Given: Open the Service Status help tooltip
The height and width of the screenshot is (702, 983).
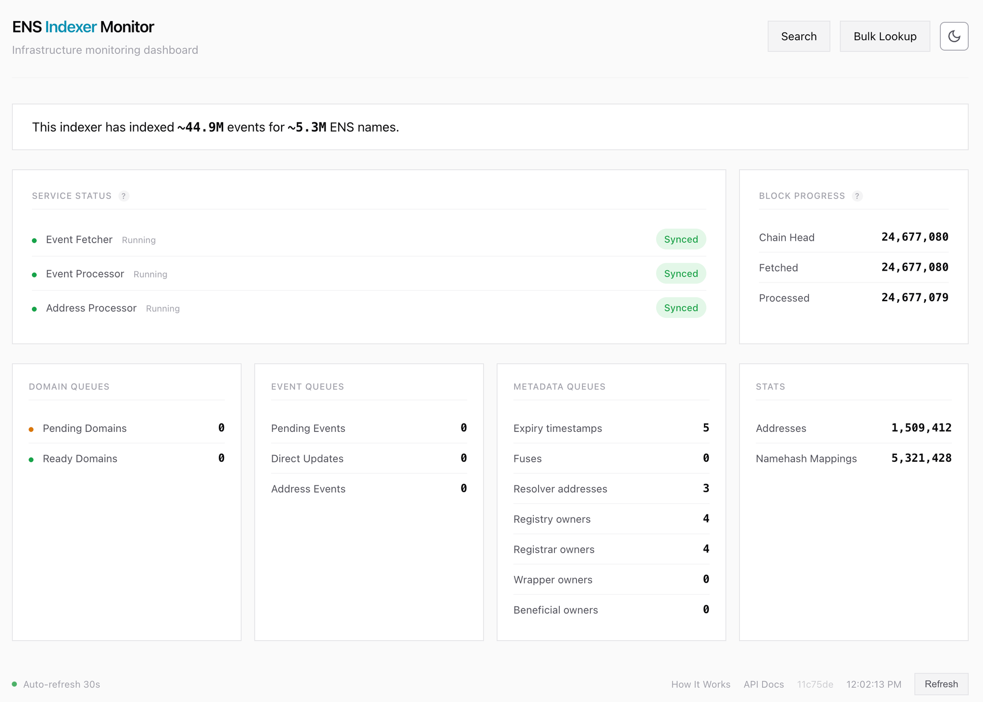Looking at the screenshot, I should click(x=124, y=196).
